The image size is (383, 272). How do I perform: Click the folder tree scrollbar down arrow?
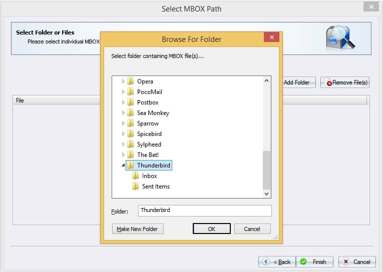(x=266, y=193)
